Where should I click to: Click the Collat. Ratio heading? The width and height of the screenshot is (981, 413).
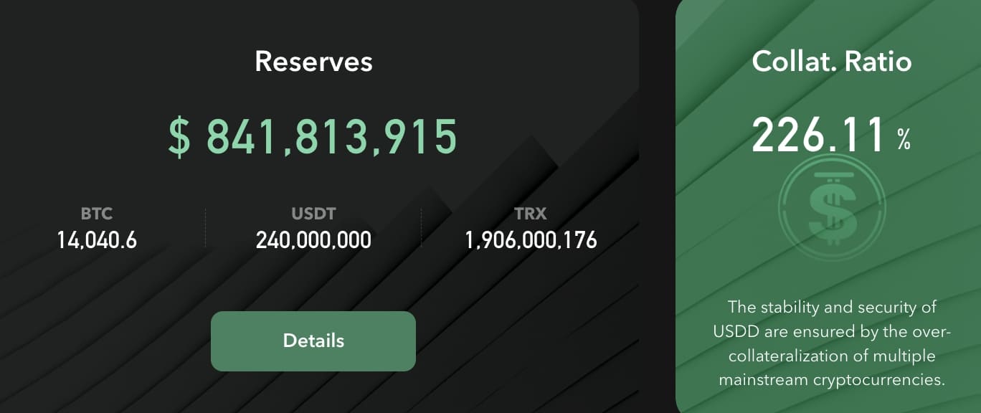tap(832, 62)
